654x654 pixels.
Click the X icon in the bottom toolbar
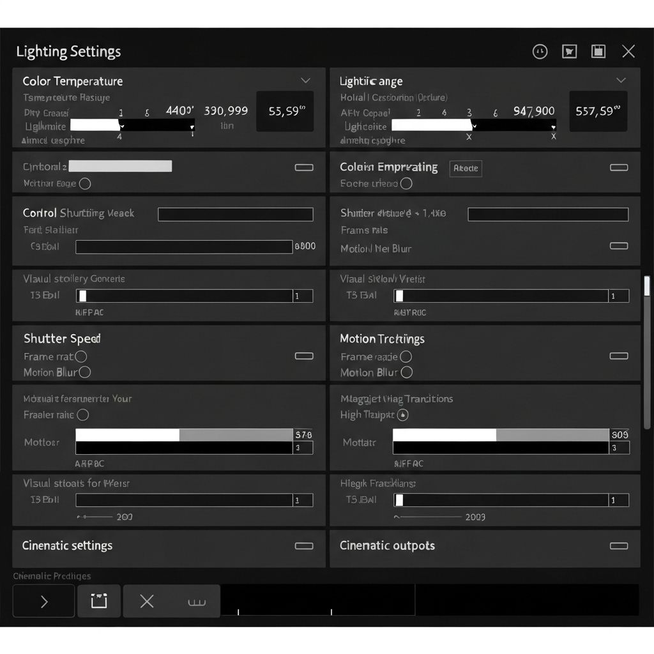click(147, 601)
